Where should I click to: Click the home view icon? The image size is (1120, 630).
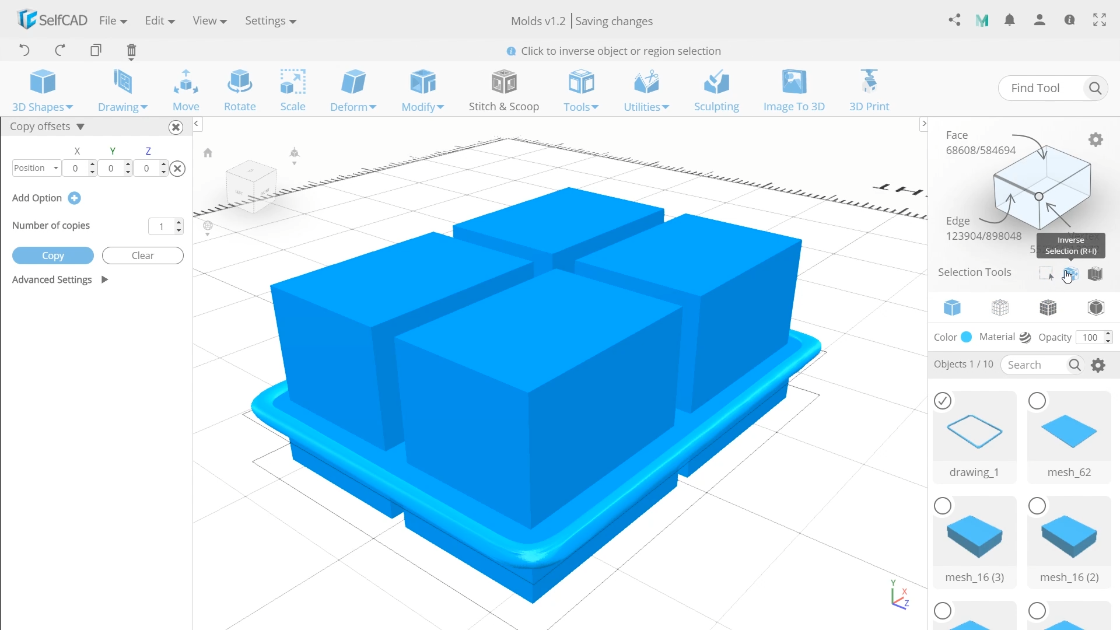click(208, 153)
